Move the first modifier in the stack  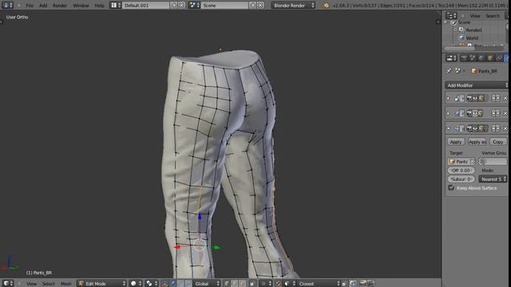pos(496,98)
